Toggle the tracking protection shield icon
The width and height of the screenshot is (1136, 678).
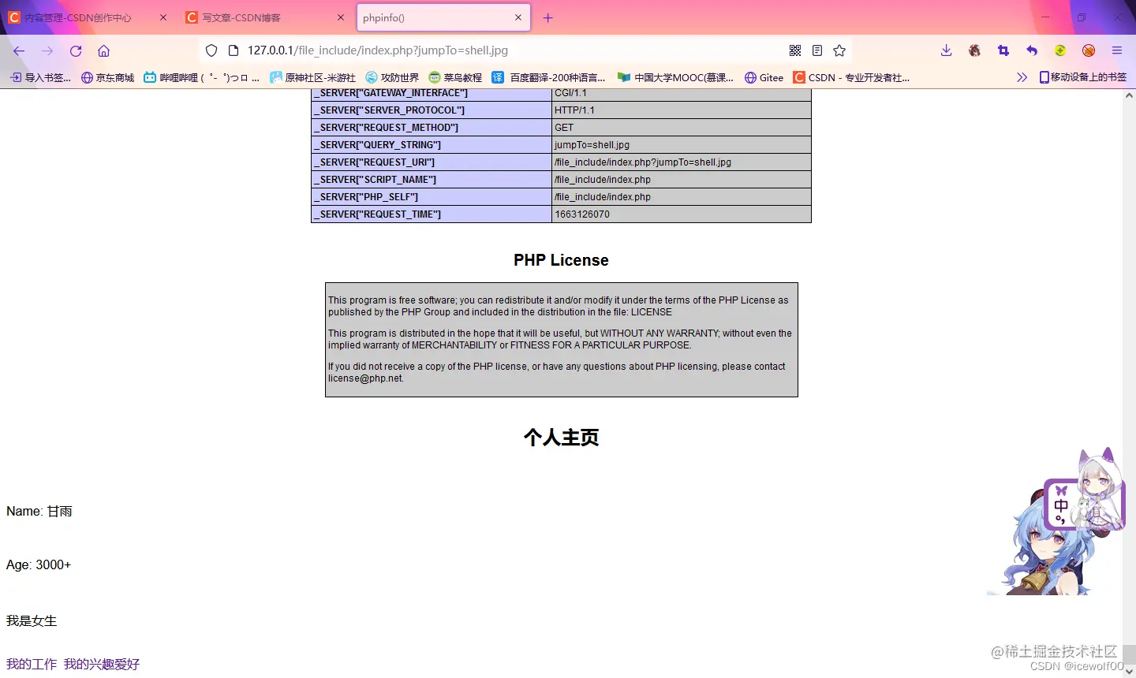[211, 50]
